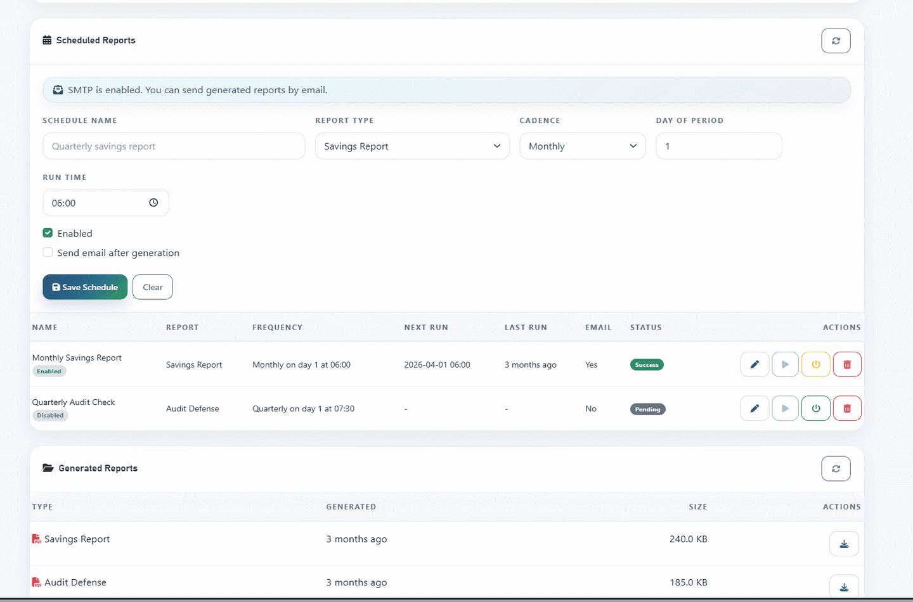Refresh the Generated Reports panel

pos(836,469)
